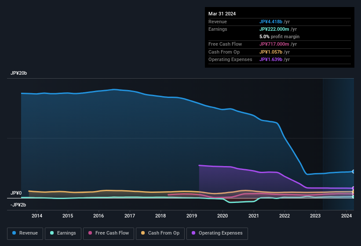Click the JP¥1.639b operating expenses value
The height and width of the screenshot is (246, 361).
pos(271,60)
